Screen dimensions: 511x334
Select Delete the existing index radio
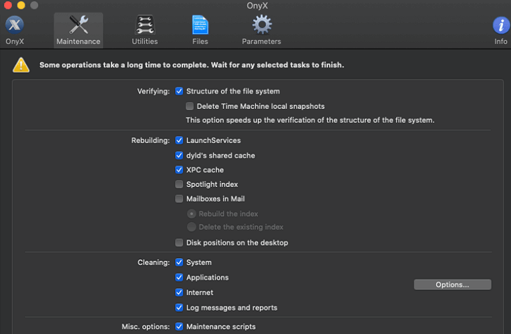191,227
